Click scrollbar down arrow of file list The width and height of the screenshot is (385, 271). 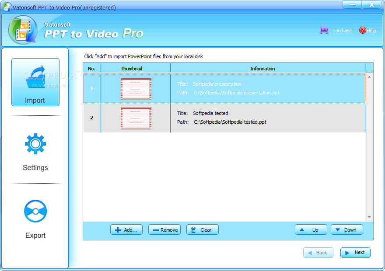(369, 217)
